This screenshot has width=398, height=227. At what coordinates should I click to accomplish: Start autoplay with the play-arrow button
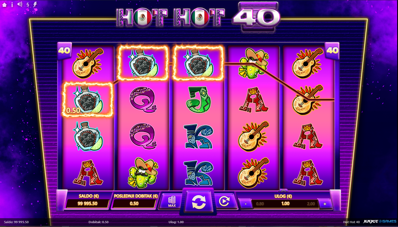pyautogui.click(x=224, y=202)
